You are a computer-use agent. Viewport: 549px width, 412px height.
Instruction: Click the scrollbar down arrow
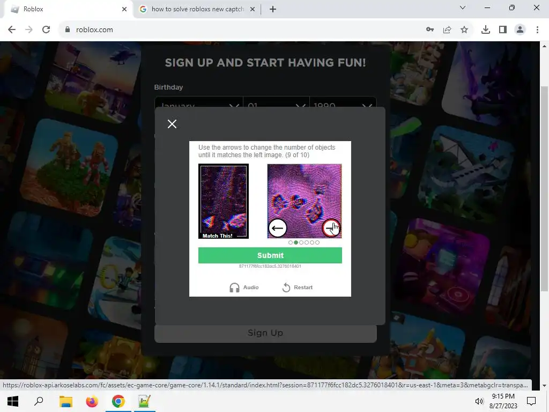tap(544, 385)
